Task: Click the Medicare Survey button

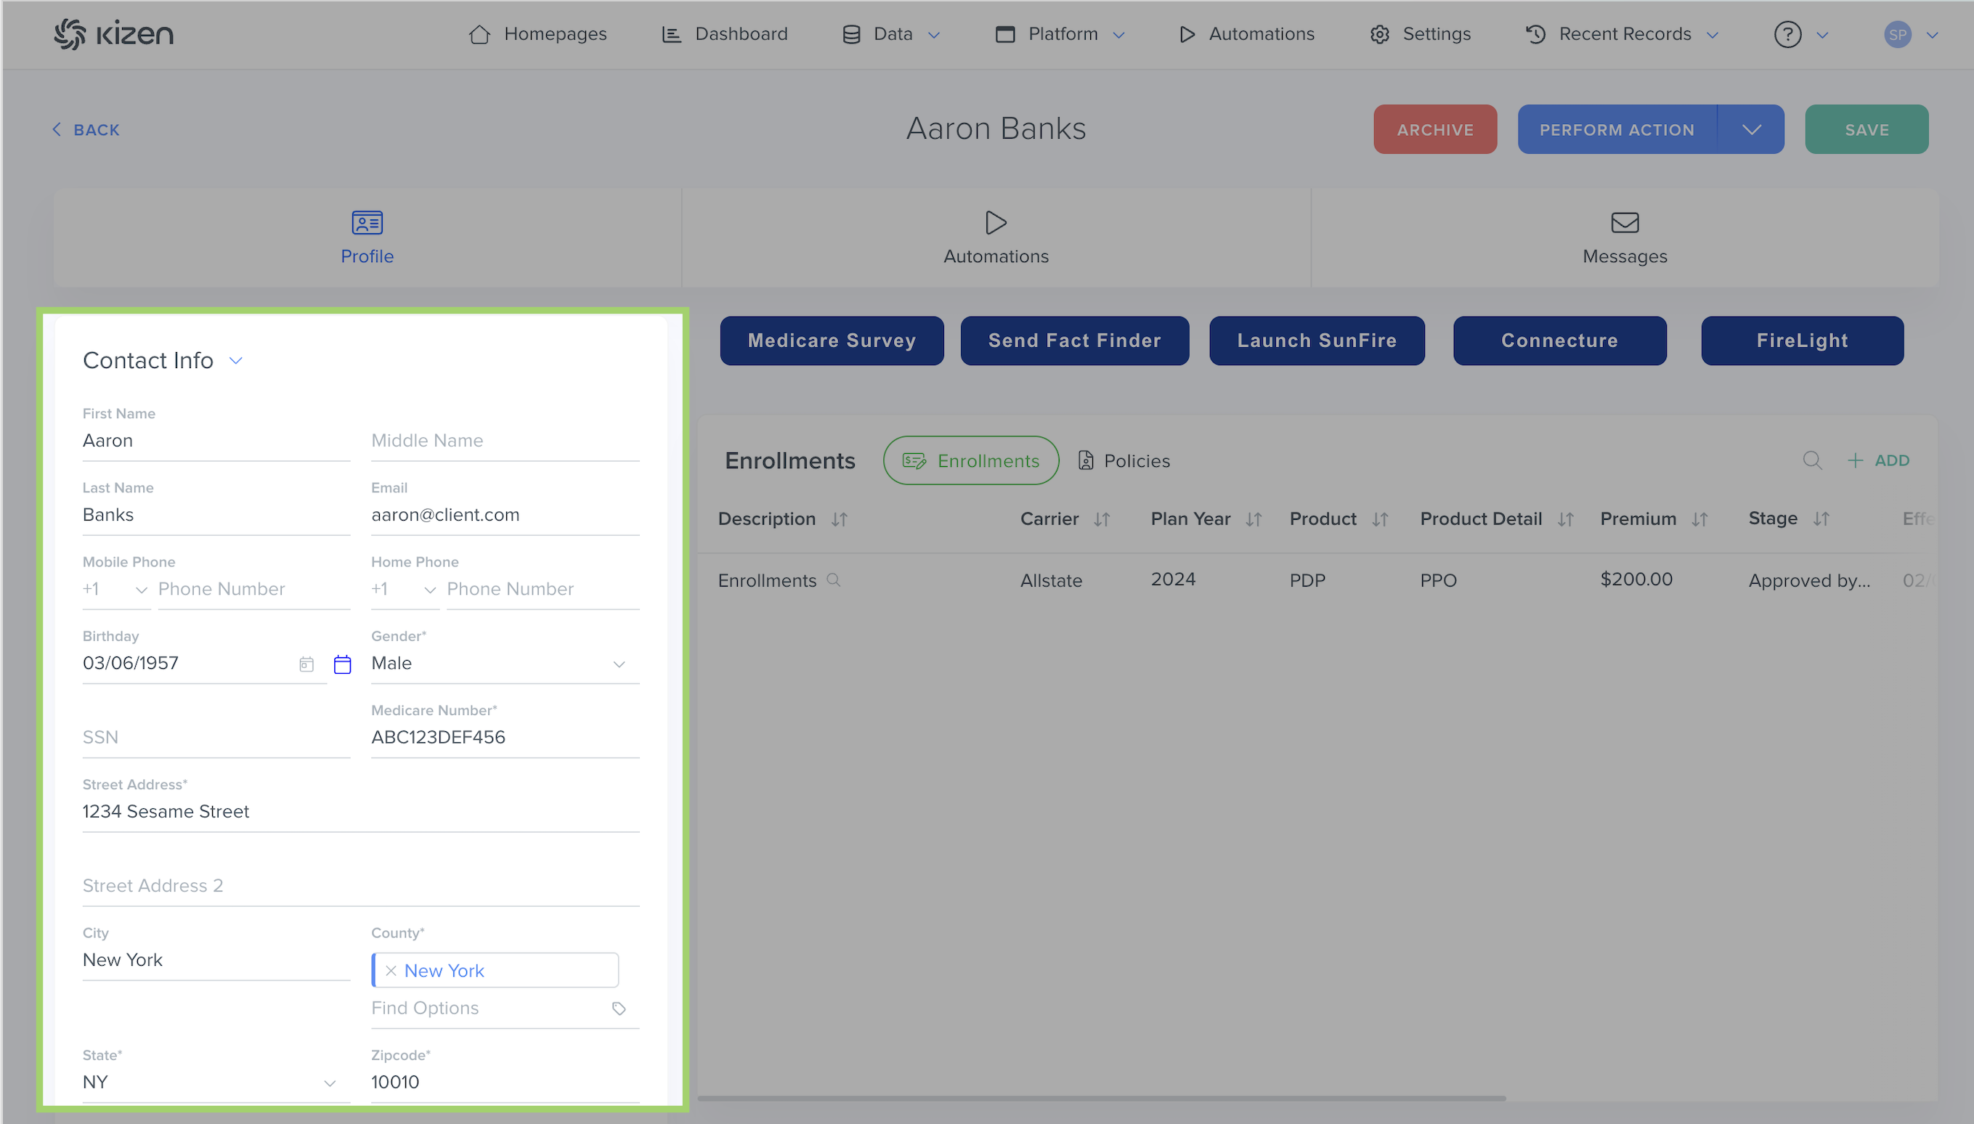Action: [x=832, y=341]
